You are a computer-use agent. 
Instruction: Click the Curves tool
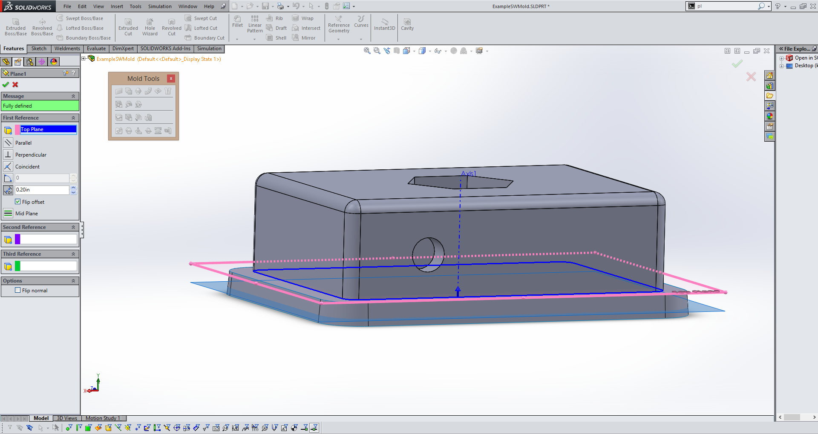point(361,22)
